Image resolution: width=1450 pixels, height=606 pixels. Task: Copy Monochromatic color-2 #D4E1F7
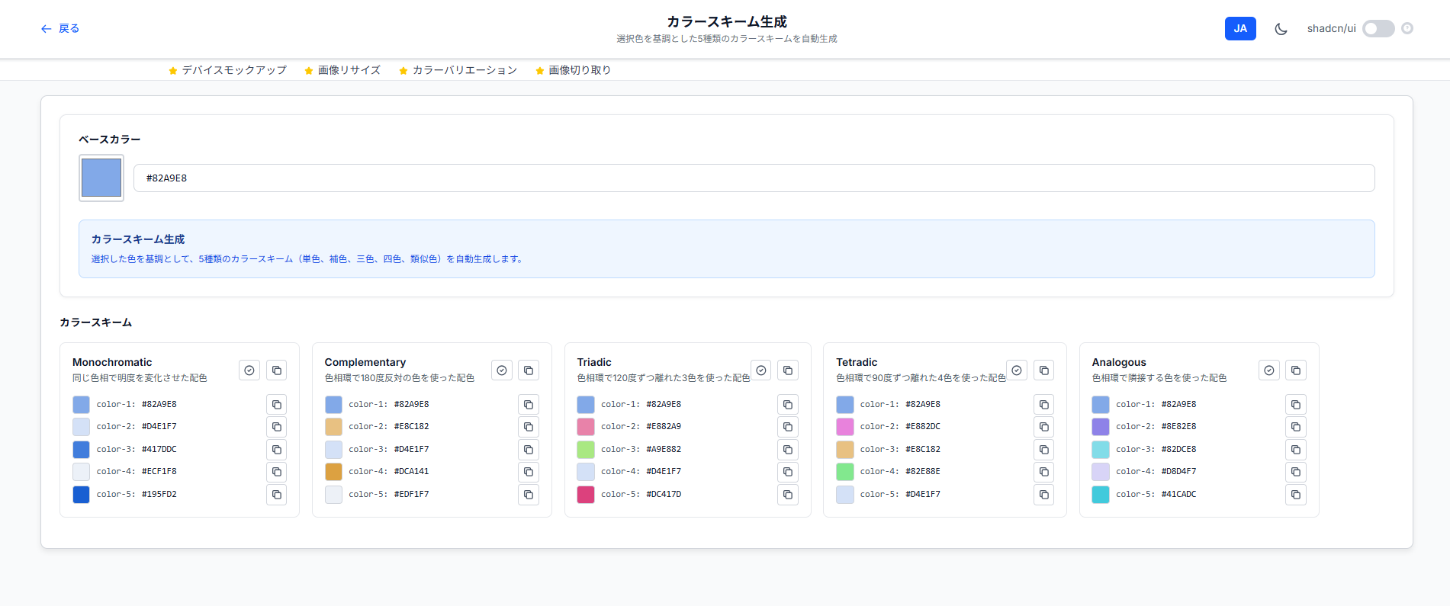[x=277, y=427]
